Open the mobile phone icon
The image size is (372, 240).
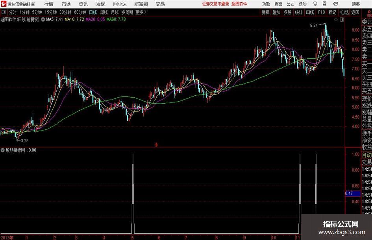pos(324,4)
